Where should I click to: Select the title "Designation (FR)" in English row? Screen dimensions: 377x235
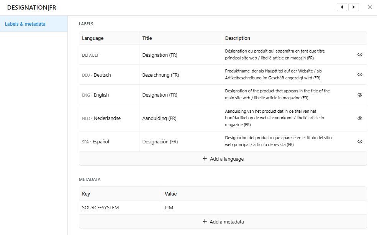tap(160, 95)
